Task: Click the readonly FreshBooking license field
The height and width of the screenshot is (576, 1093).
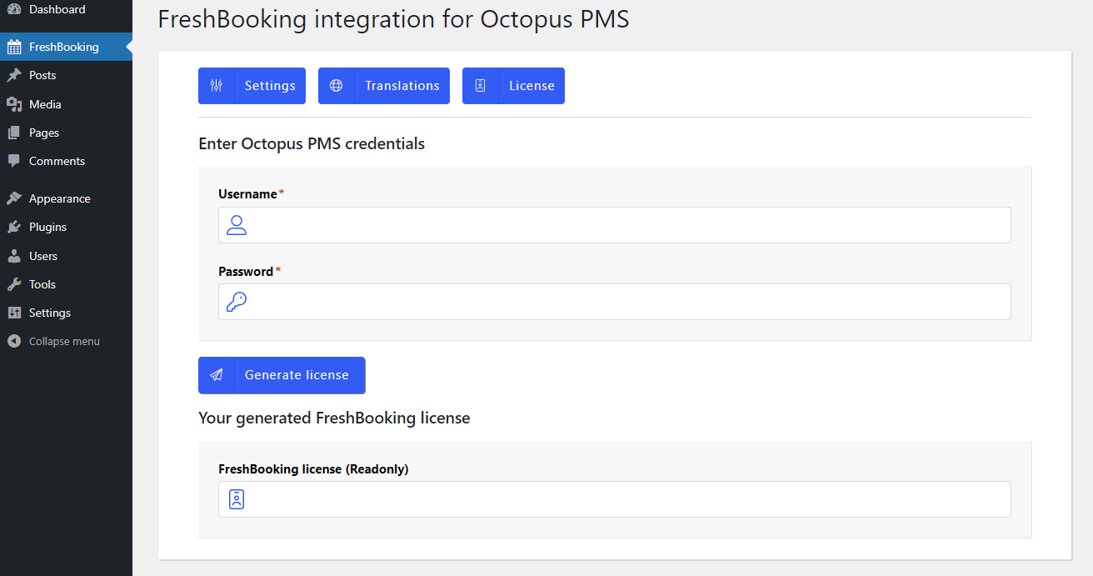Action: pos(615,499)
